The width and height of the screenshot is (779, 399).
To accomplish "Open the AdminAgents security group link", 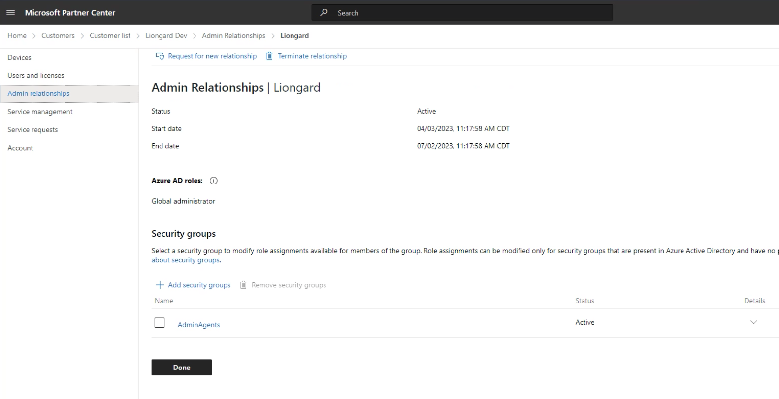I will 199,325.
